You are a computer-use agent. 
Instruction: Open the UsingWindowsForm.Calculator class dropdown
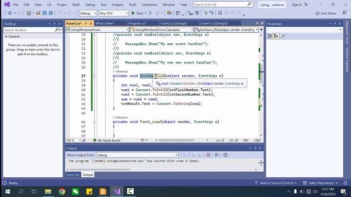[x=162, y=30]
